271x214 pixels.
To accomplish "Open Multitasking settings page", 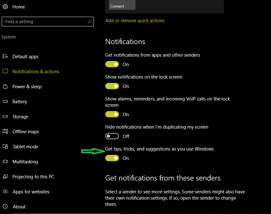I will coord(25,162).
